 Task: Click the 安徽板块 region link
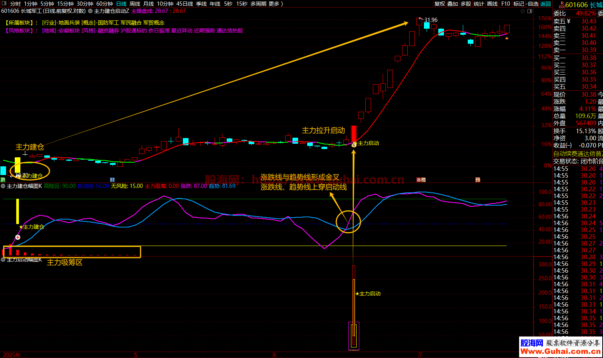[69, 31]
